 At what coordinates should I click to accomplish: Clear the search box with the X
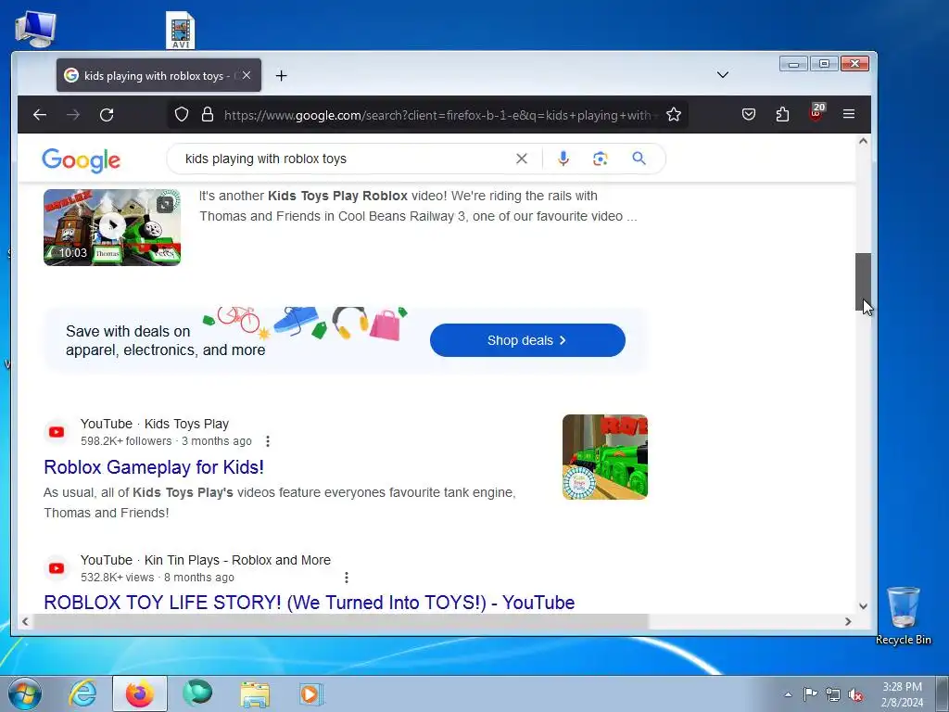521,159
